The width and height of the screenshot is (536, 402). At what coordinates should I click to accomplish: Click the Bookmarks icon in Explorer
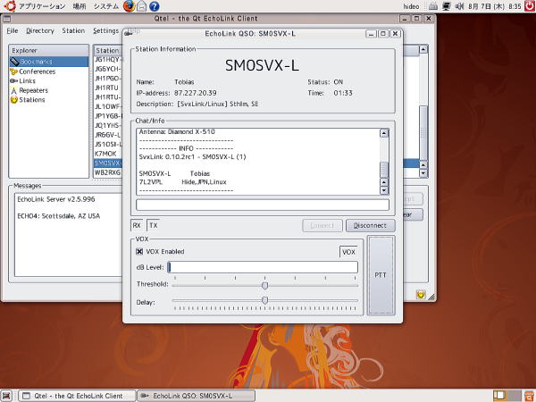[x=14, y=62]
